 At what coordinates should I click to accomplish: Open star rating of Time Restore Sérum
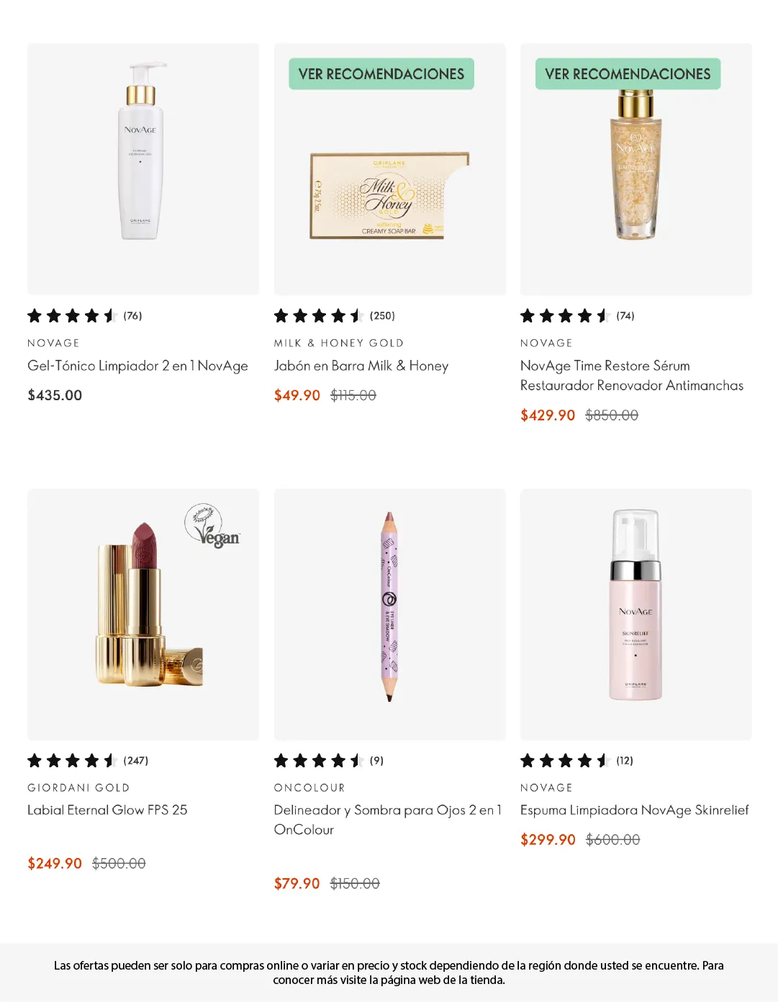[577, 315]
